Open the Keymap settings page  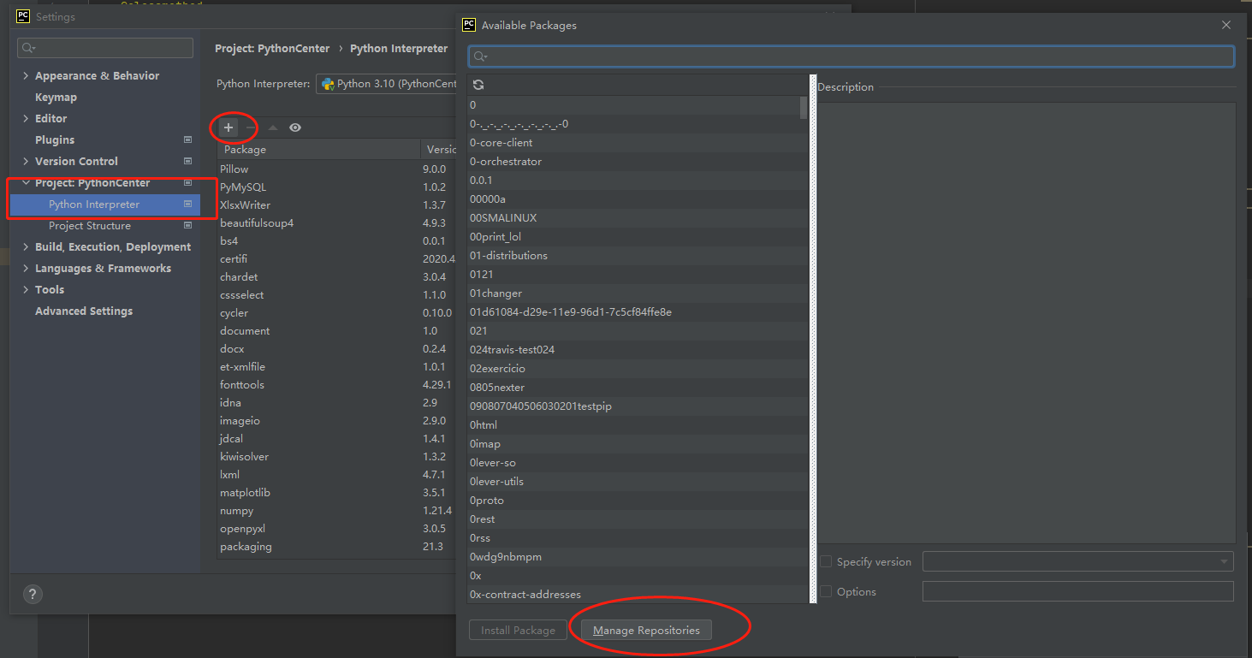56,97
